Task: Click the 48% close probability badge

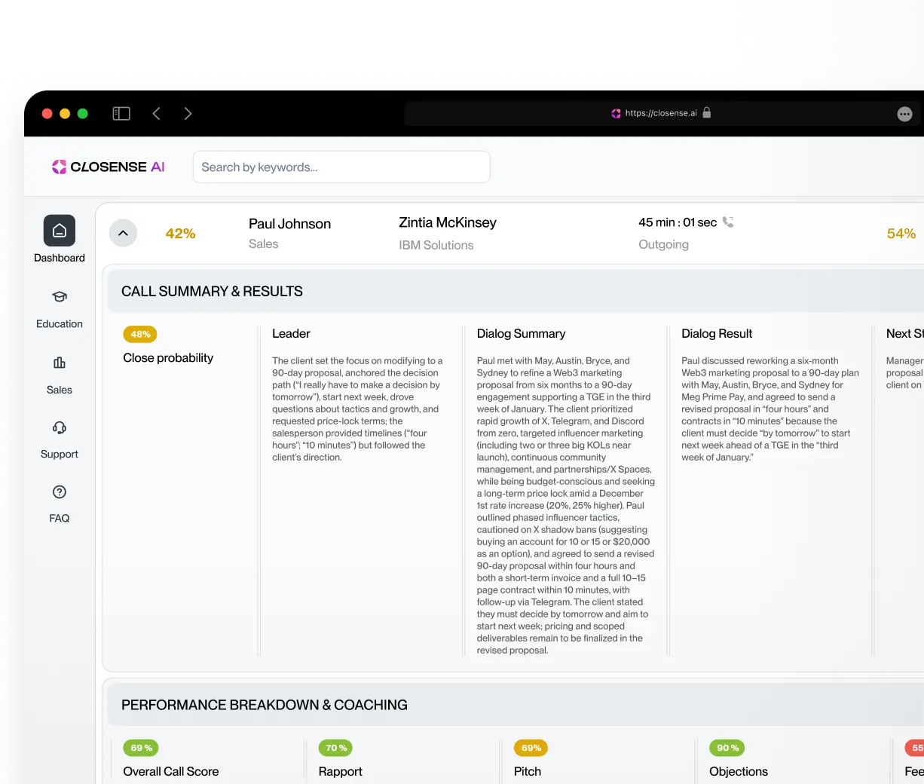Action: [140, 334]
